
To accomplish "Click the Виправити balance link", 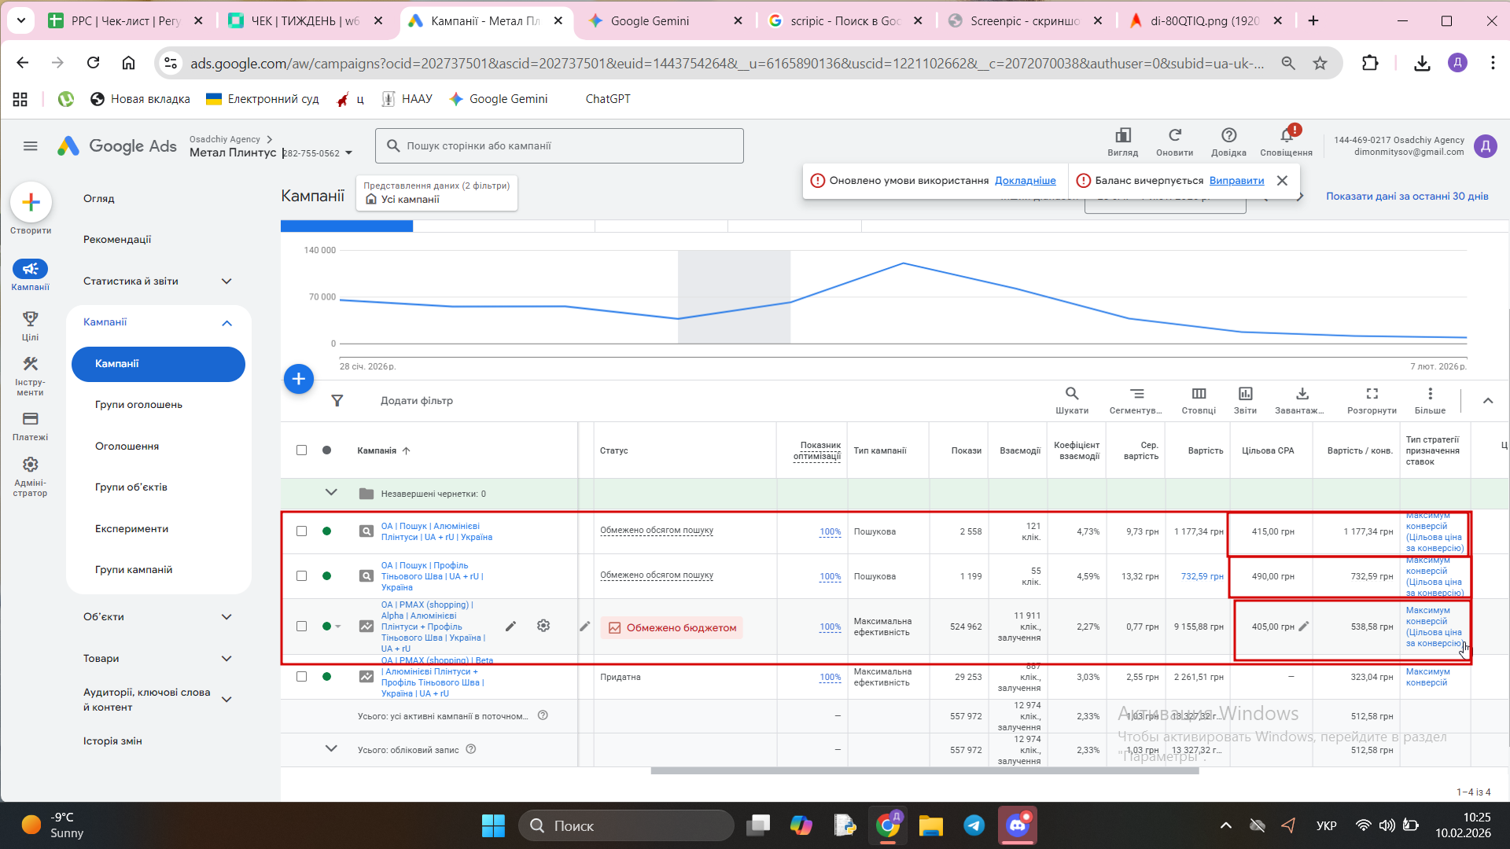I will (x=1236, y=181).
